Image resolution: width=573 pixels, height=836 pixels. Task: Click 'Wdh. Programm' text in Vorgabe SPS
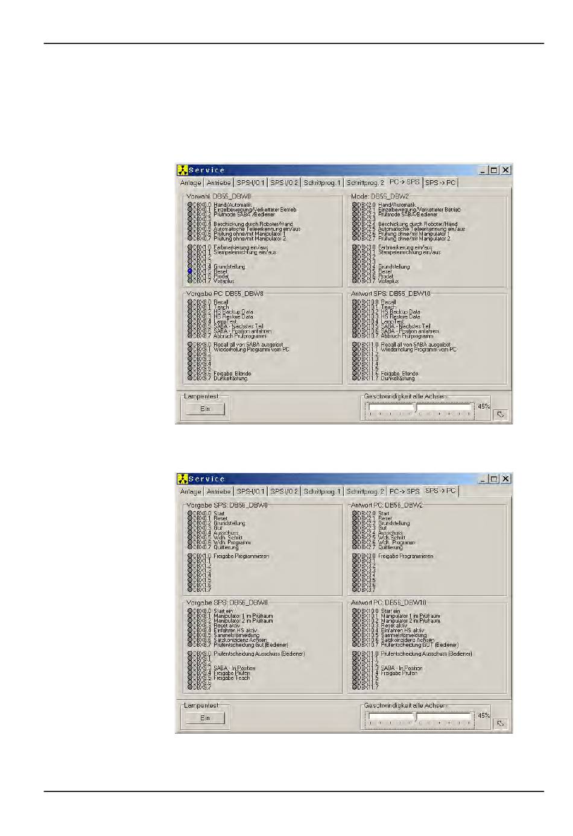point(232,542)
